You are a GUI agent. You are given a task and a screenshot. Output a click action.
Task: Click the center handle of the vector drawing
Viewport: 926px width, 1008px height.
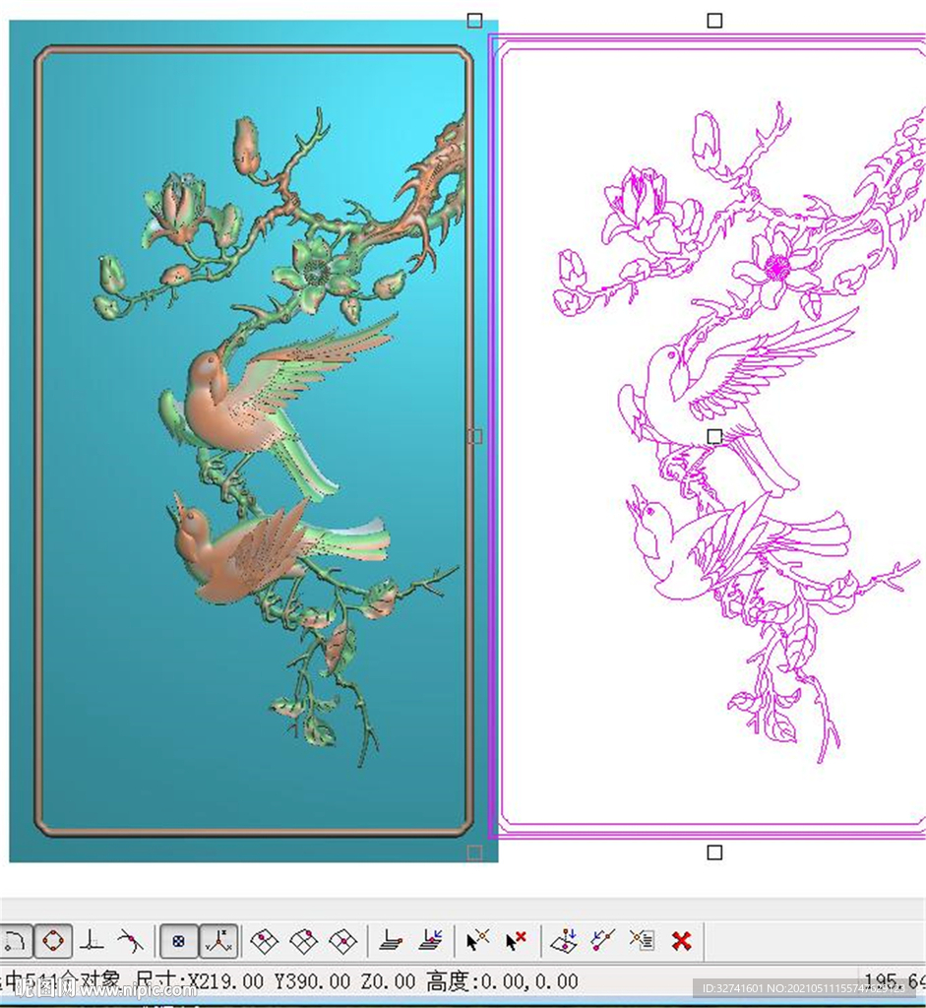pyautogui.click(x=715, y=436)
